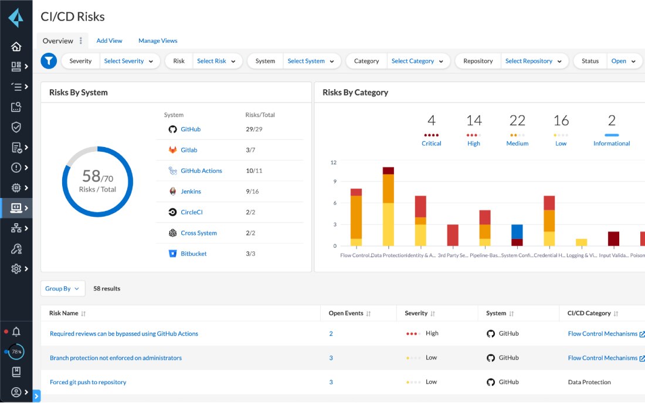Click the Credential Hygiene stacked bar
645x403 pixels.
coord(549,221)
